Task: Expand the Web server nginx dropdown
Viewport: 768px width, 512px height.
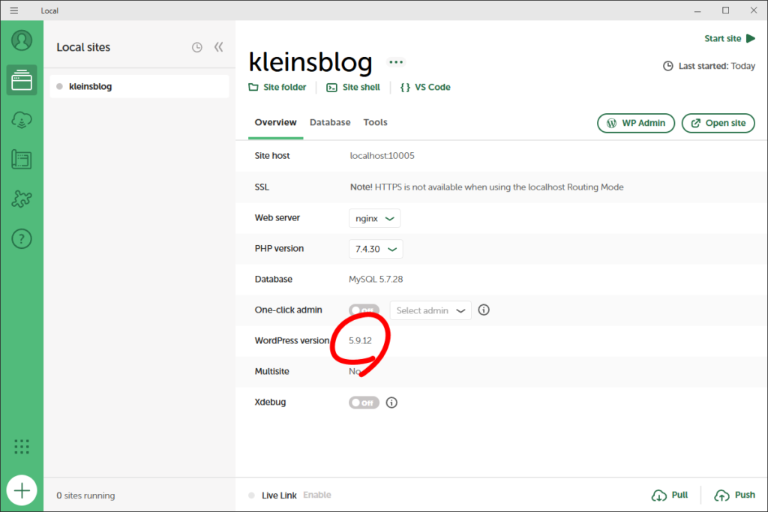Action: 374,218
